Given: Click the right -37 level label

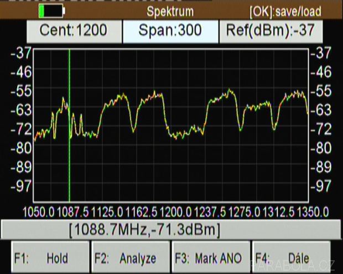Looking at the screenshot, I should [321, 52].
